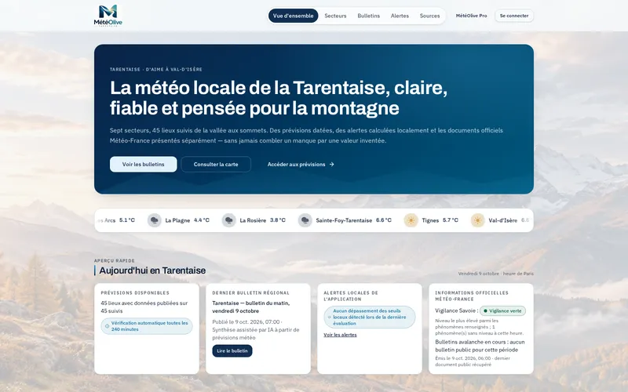This screenshot has height=392, width=628.
Task: Open the MétéOlive Pro link
Action: (472, 16)
